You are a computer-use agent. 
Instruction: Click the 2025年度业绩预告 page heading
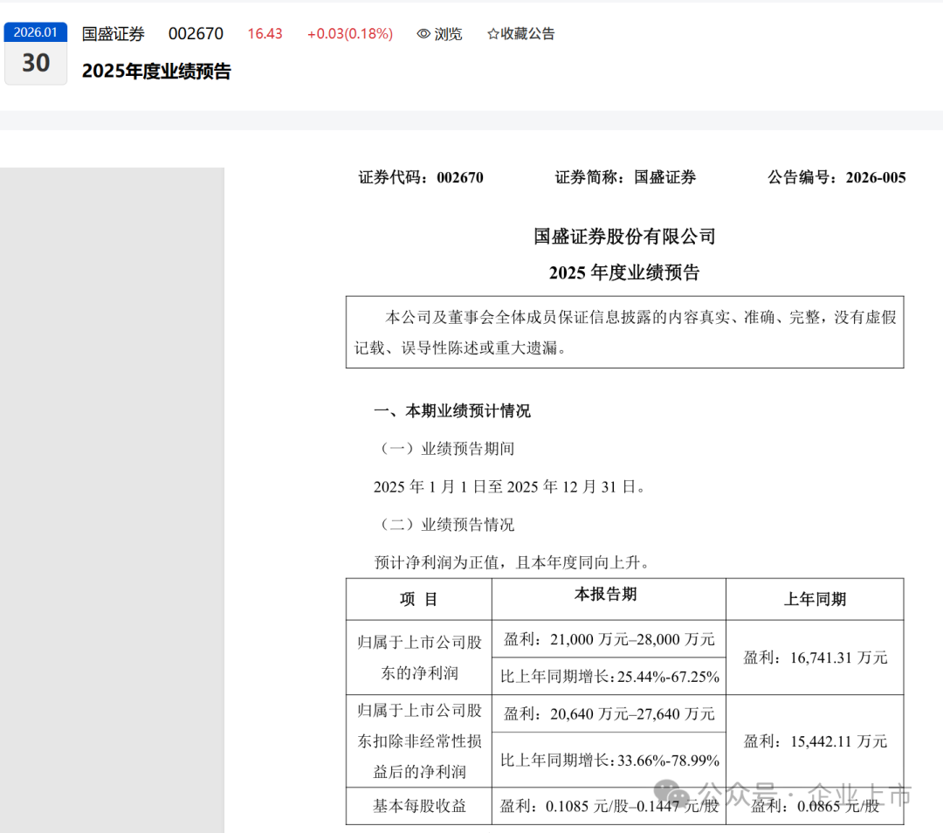(156, 71)
